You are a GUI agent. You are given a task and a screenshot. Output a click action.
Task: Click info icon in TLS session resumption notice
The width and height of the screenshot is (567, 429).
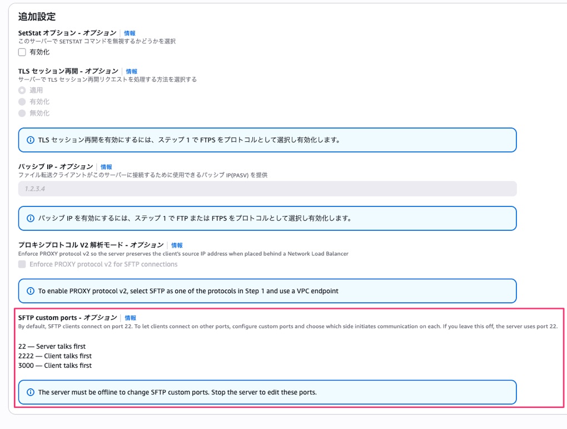31,140
